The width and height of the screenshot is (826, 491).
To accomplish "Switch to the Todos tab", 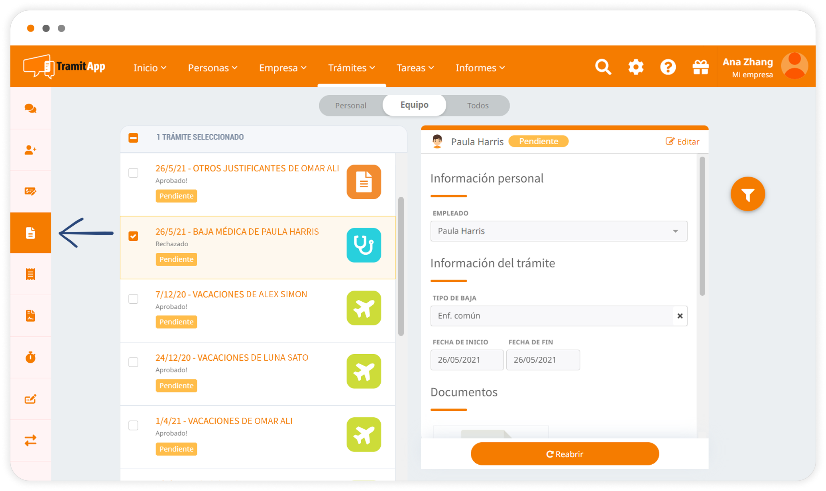I will [478, 106].
